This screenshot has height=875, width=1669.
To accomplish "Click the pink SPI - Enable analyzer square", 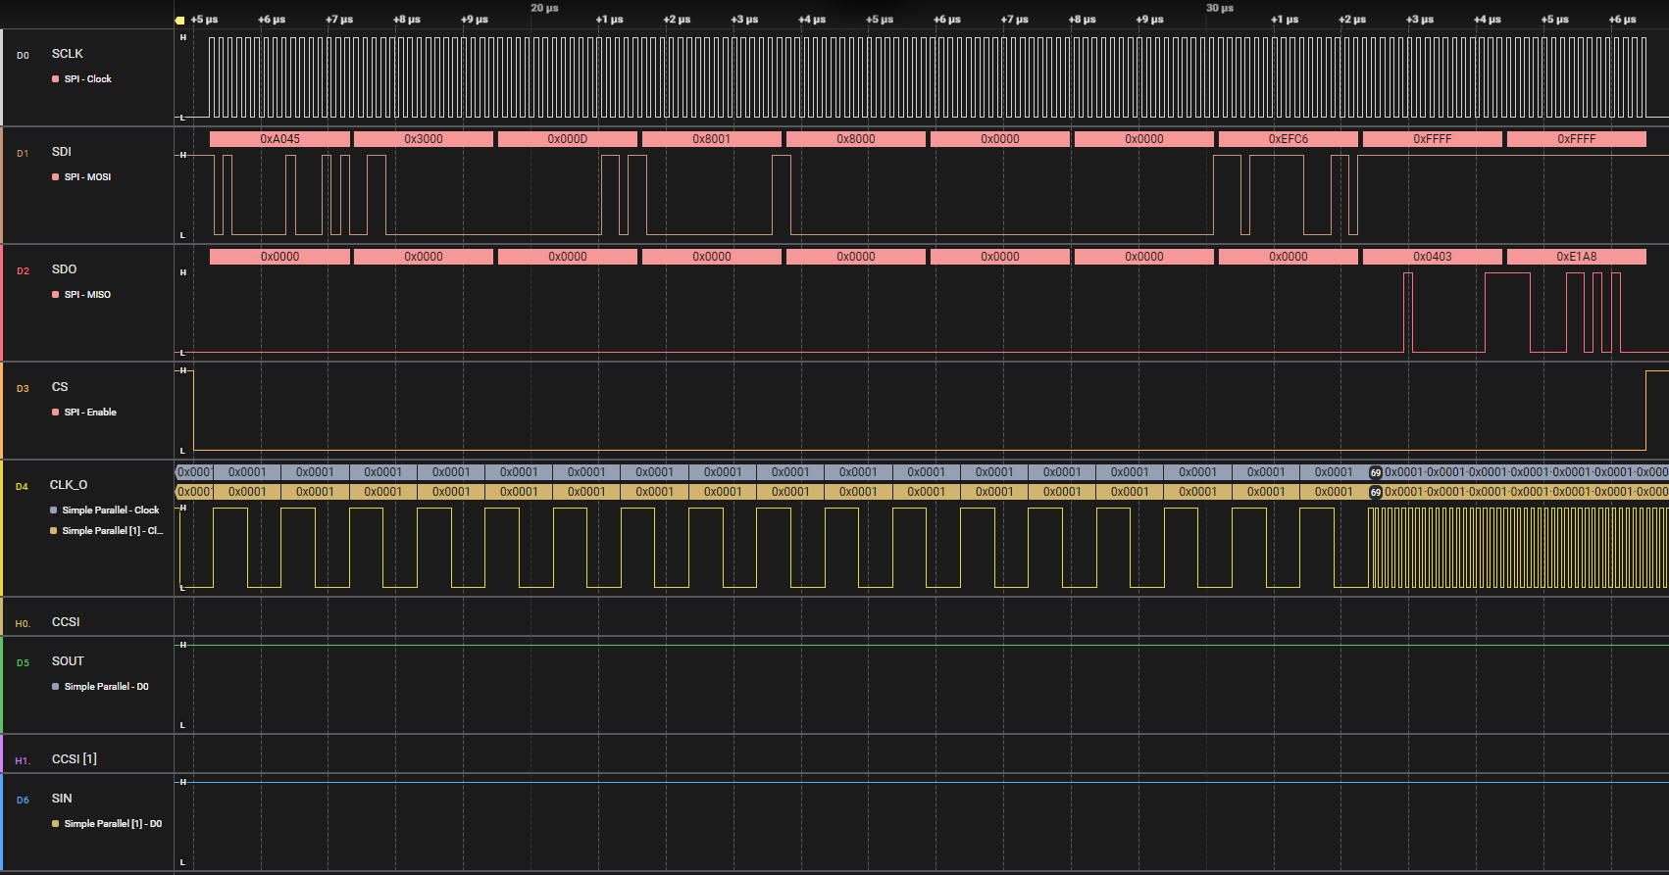I will click(x=56, y=413).
